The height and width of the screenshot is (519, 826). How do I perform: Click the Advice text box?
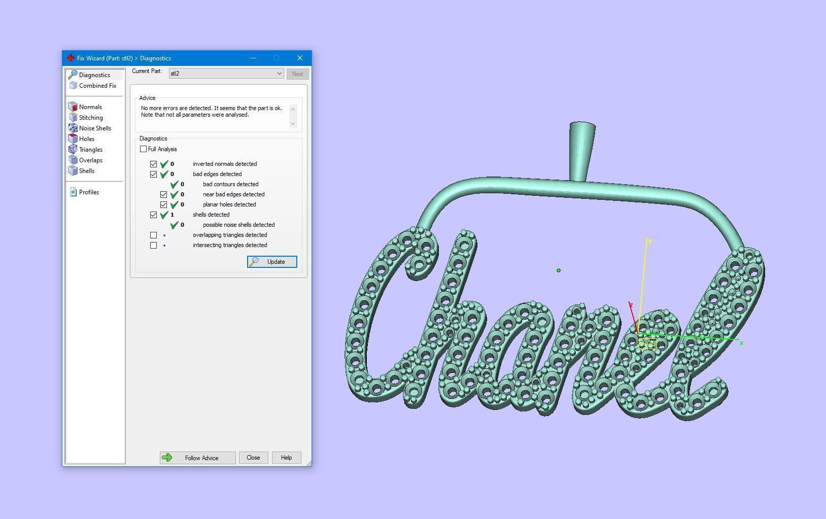pos(214,116)
